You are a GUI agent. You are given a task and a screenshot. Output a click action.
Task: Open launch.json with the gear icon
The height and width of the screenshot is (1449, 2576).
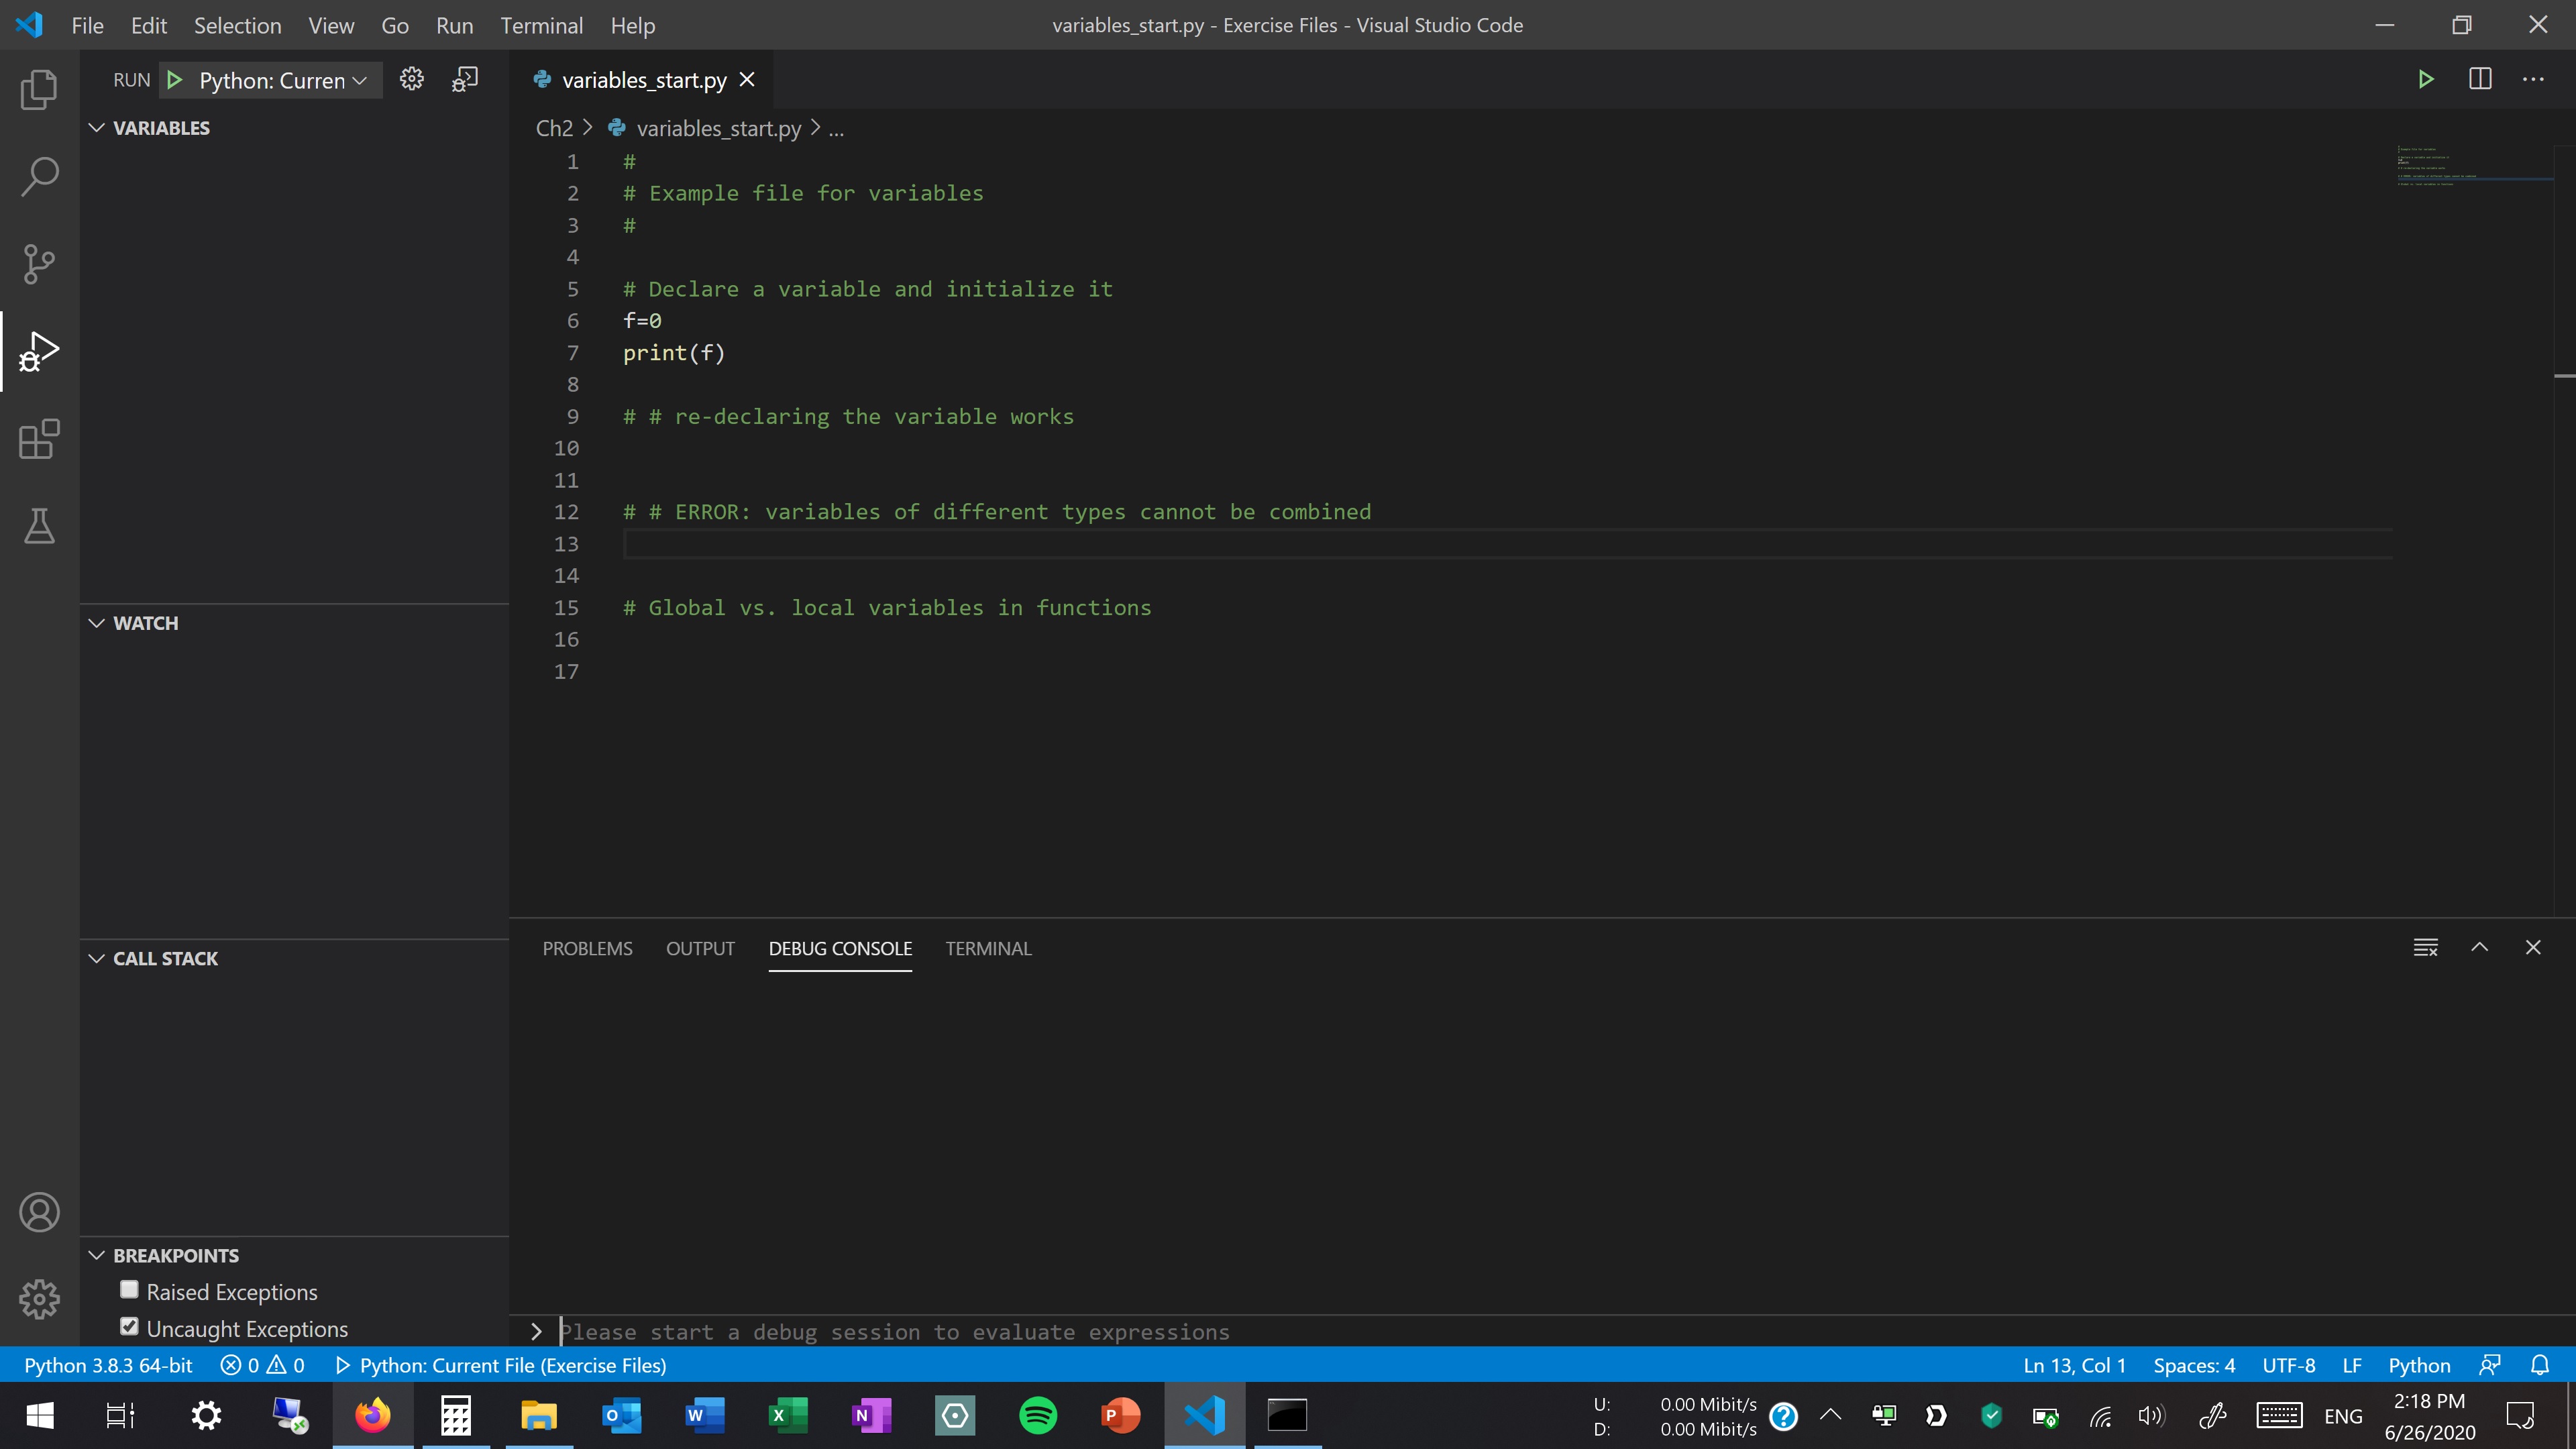click(x=411, y=79)
